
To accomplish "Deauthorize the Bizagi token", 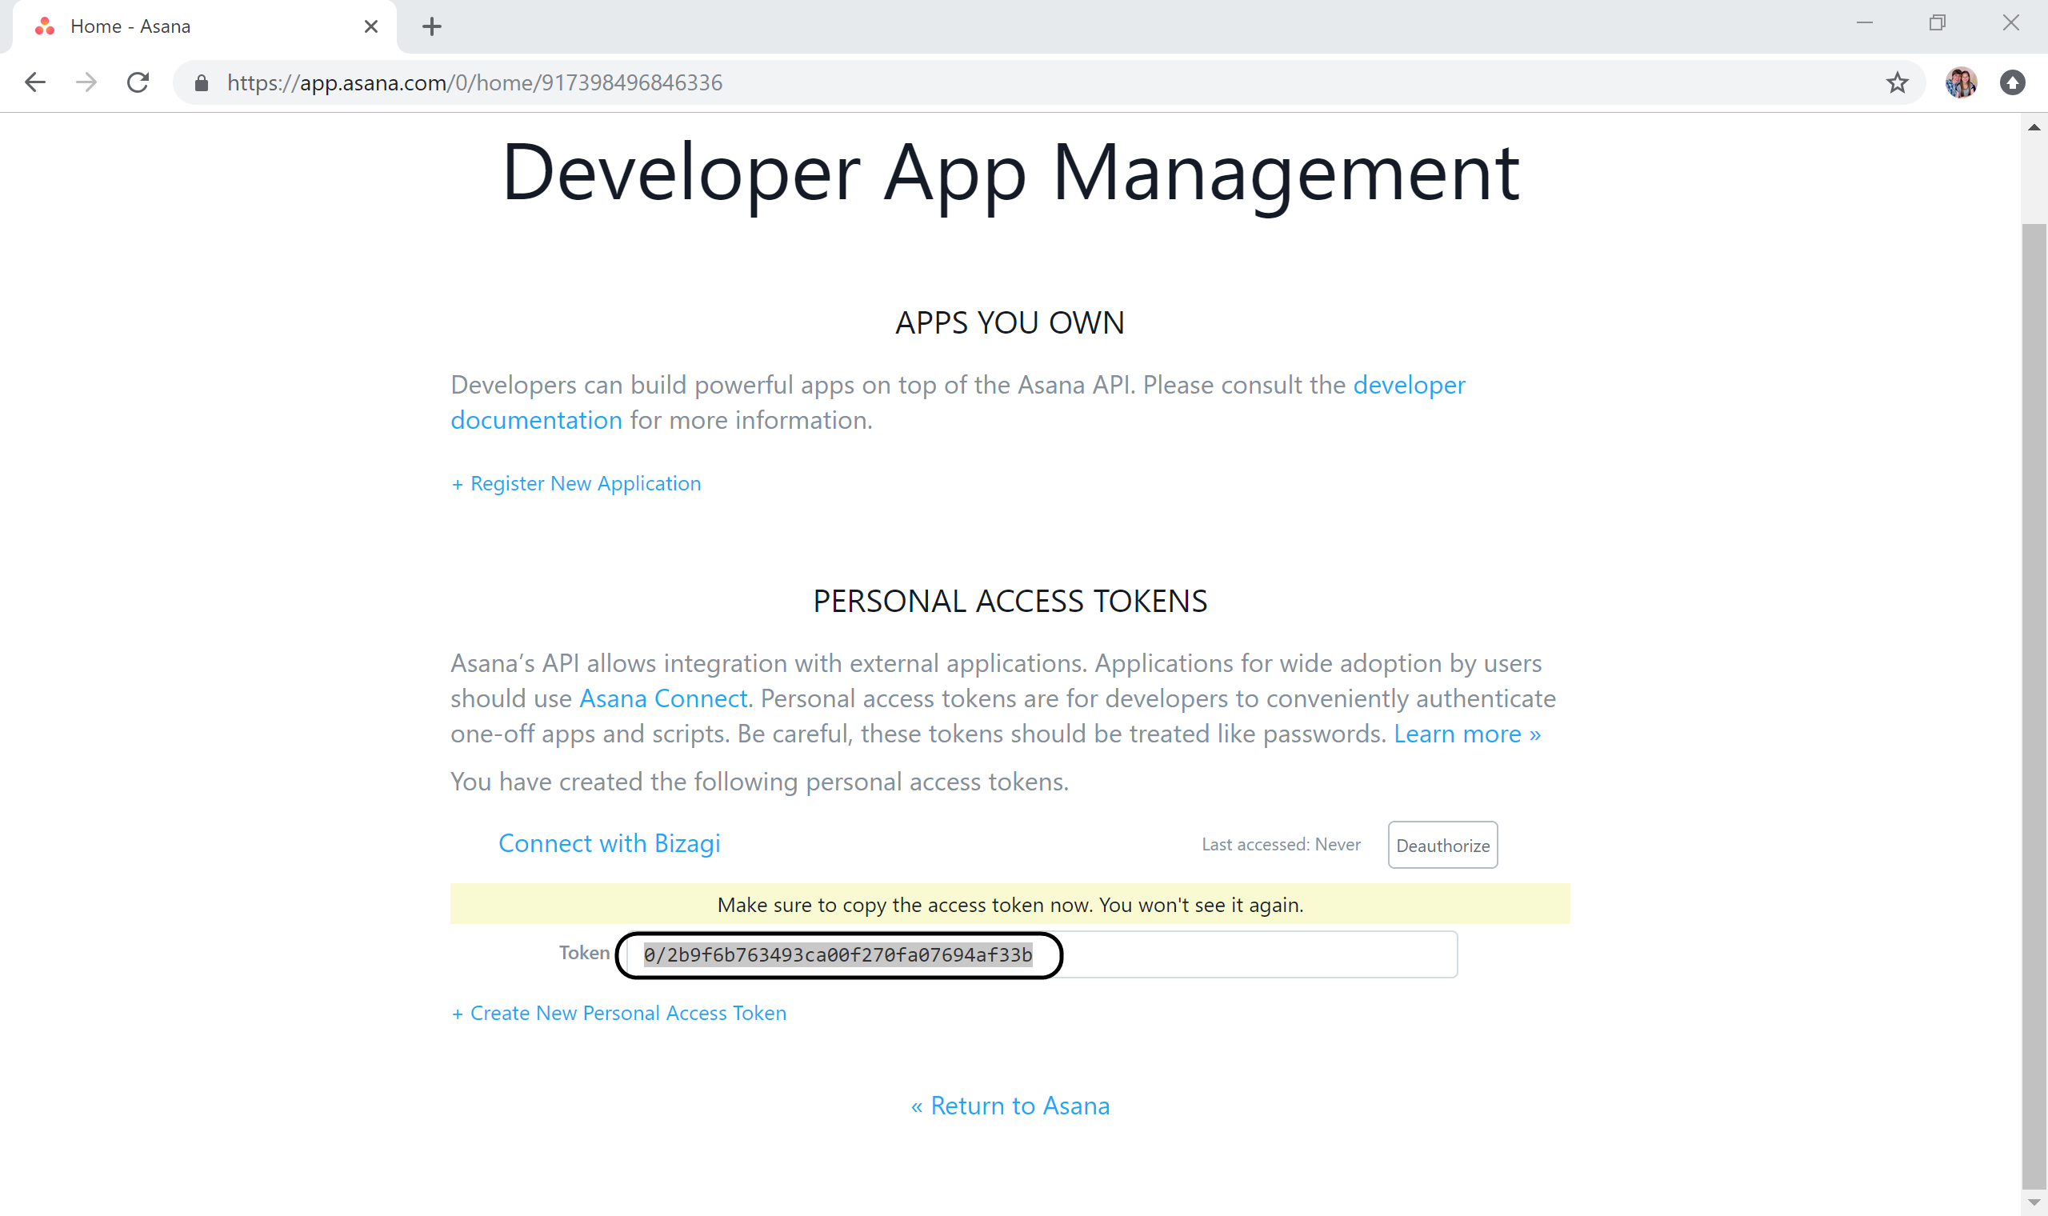I will pyautogui.click(x=1442, y=845).
